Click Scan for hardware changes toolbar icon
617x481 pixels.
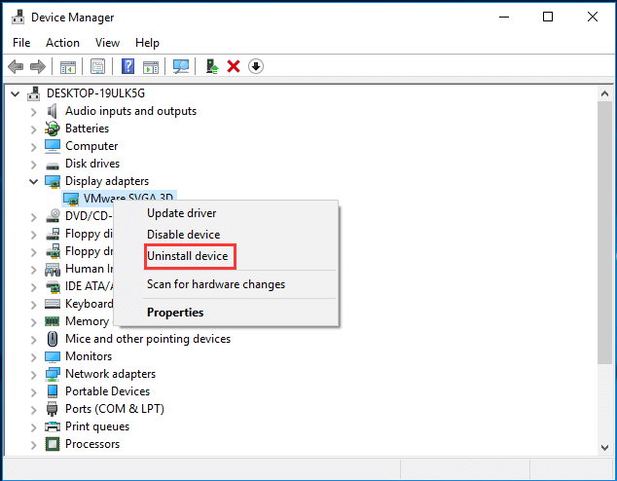(x=180, y=66)
